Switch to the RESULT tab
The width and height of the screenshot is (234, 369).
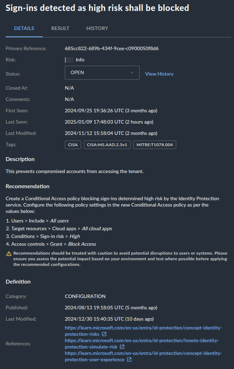click(x=60, y=28)
